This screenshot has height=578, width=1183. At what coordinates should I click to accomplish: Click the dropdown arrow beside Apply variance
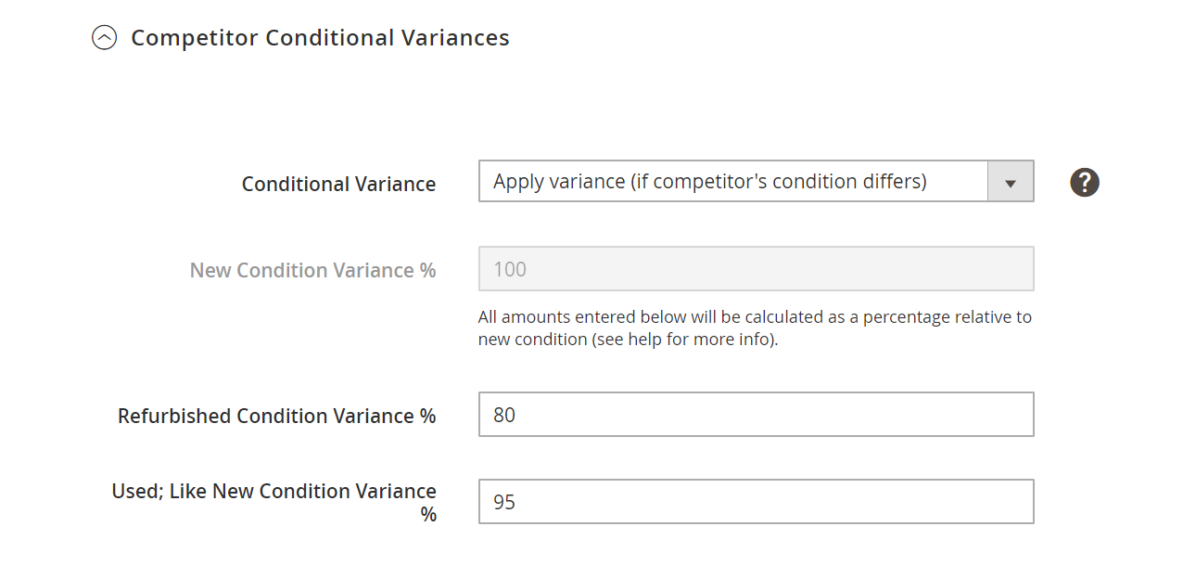pos(1011,182)
